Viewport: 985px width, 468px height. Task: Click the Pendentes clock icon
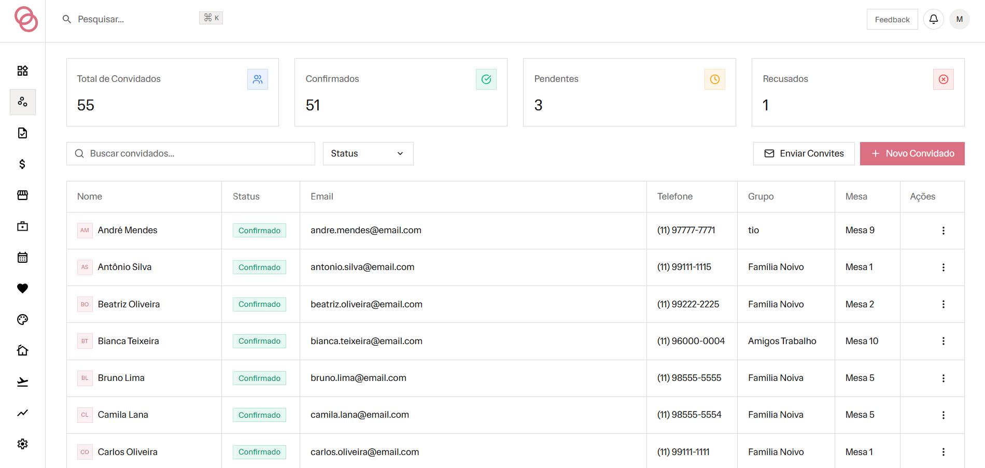click(x=715, y=79)
